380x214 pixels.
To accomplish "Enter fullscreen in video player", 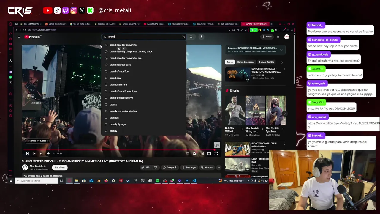I will pos(216,154).
